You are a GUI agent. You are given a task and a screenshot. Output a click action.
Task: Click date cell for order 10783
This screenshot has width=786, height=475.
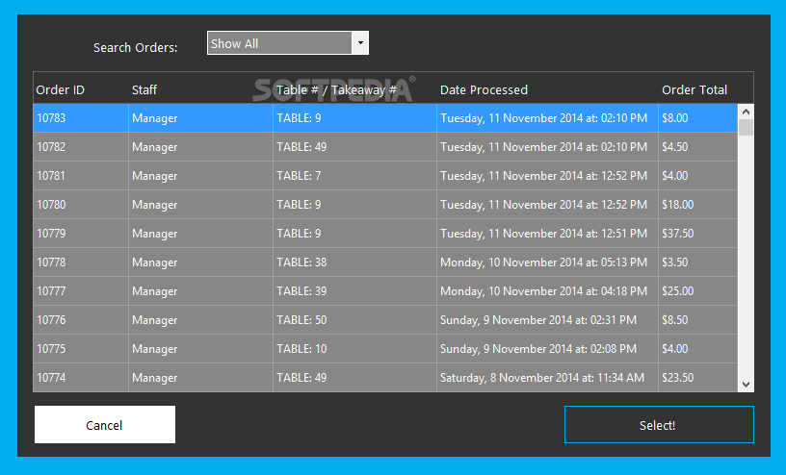pyautogui.click(x=547, y=118)
